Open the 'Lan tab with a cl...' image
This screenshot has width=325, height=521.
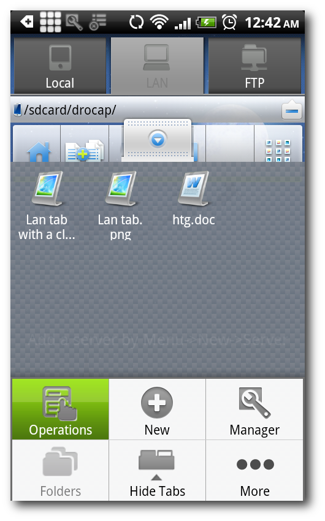(x=47, y=205)
